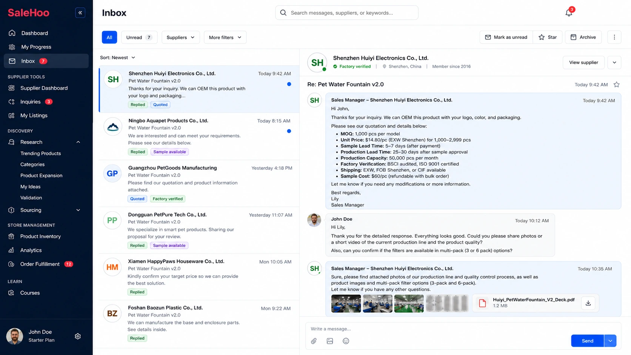
Task: Click the Quoted tag on Shenzhen Huiyi message
Action: pyautogui.click(x=160, y=105)
